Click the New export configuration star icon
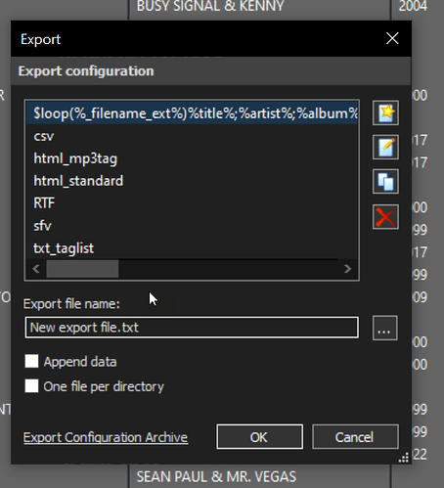This screenshot has width=444, height=488. click(385, 112)
